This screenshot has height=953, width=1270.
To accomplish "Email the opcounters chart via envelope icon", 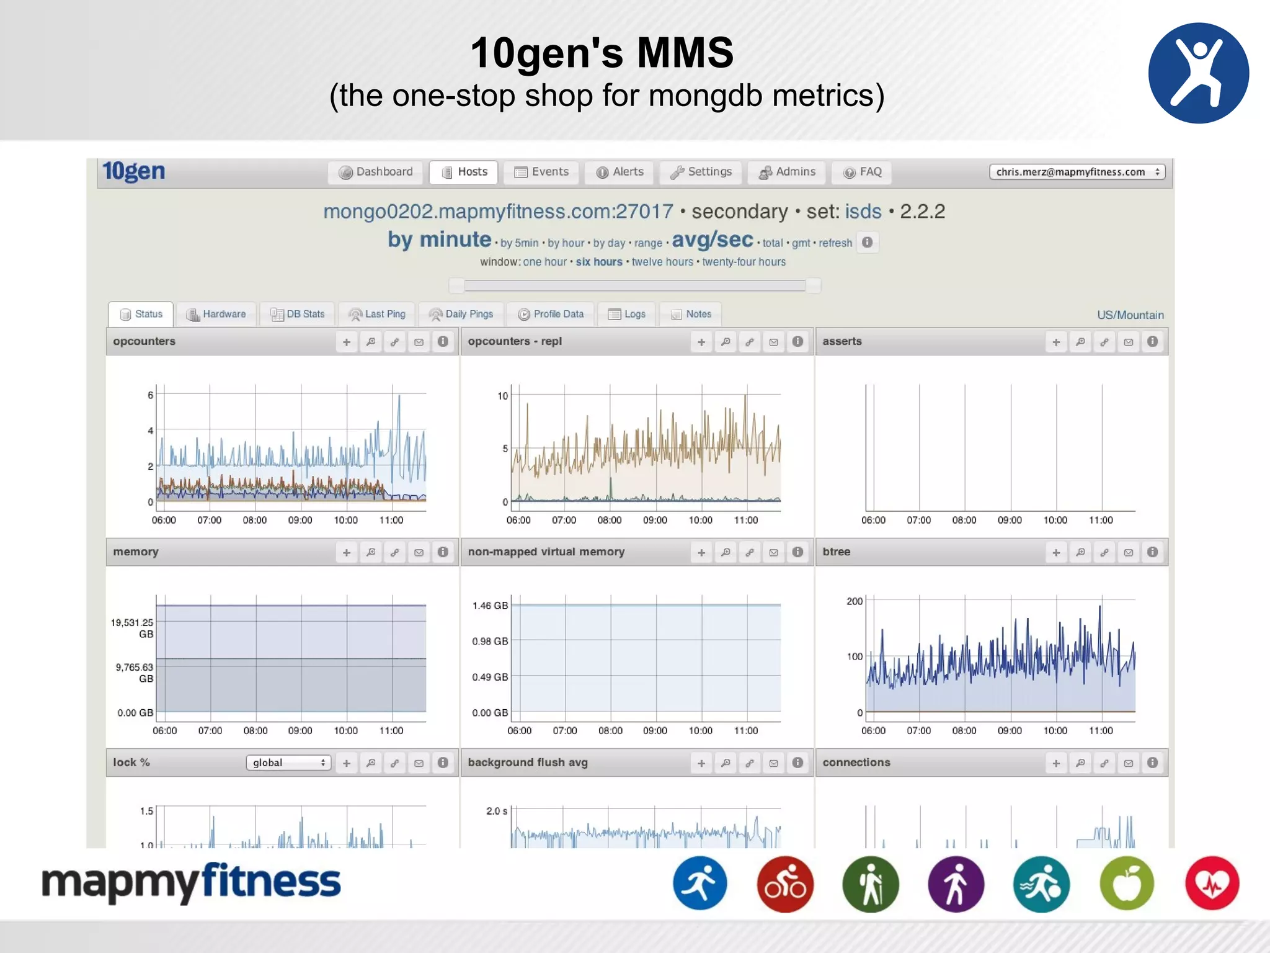I will tap(419, 342).
